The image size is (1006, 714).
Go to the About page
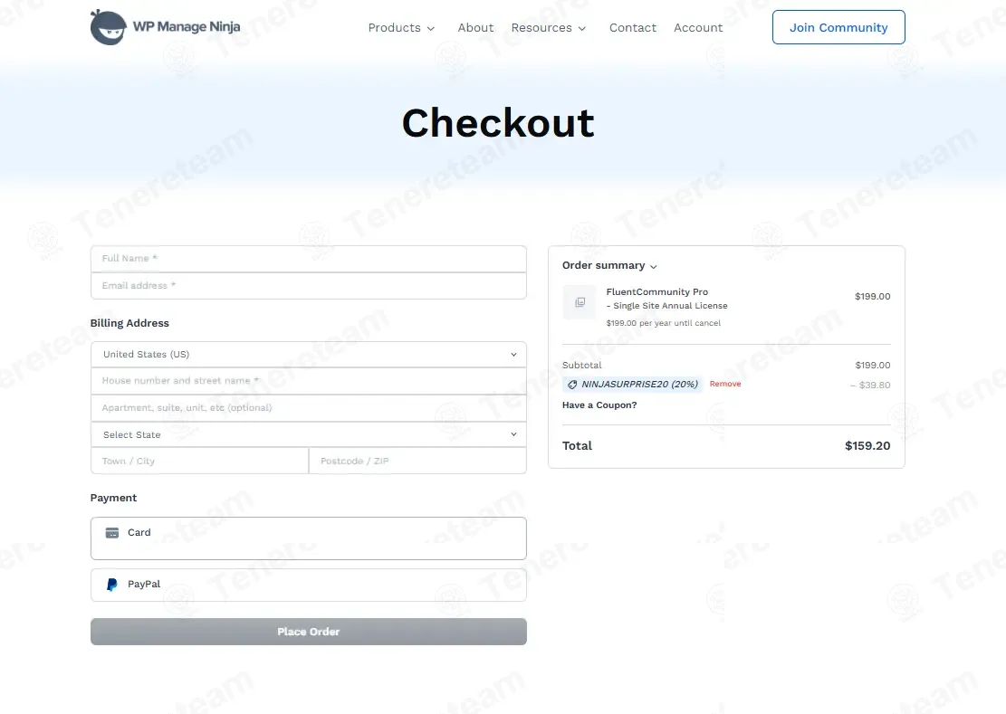(475, 28)
